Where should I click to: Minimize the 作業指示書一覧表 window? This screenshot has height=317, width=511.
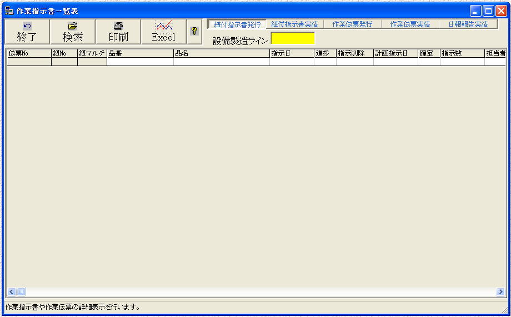point(475,11)
